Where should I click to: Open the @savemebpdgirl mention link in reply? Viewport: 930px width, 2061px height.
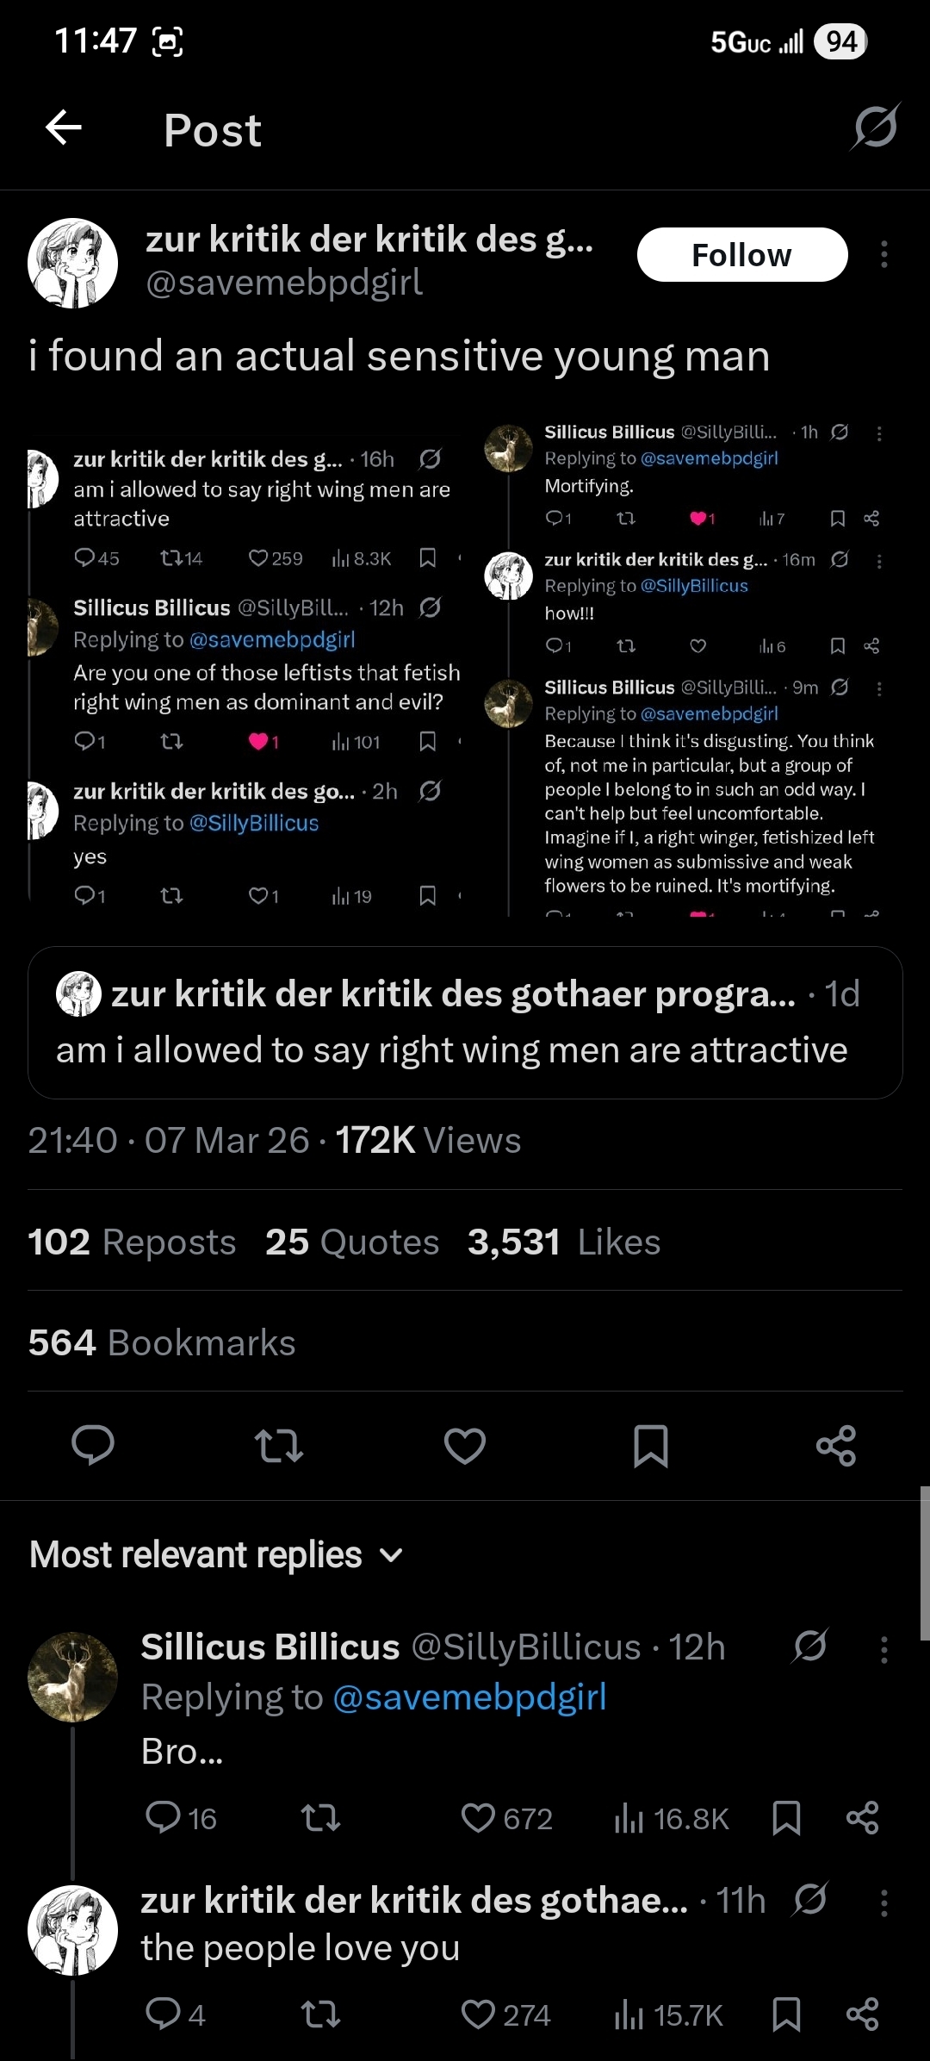coord(469,1697)
